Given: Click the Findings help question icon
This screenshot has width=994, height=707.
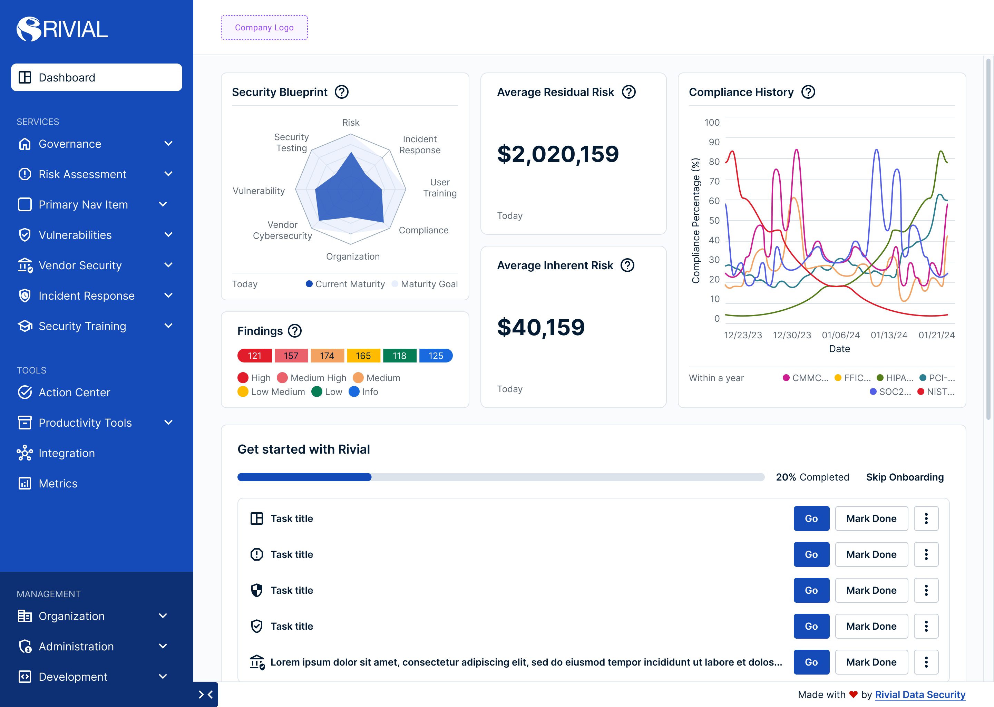Looking at the screenshot, I should pos(295,331).
